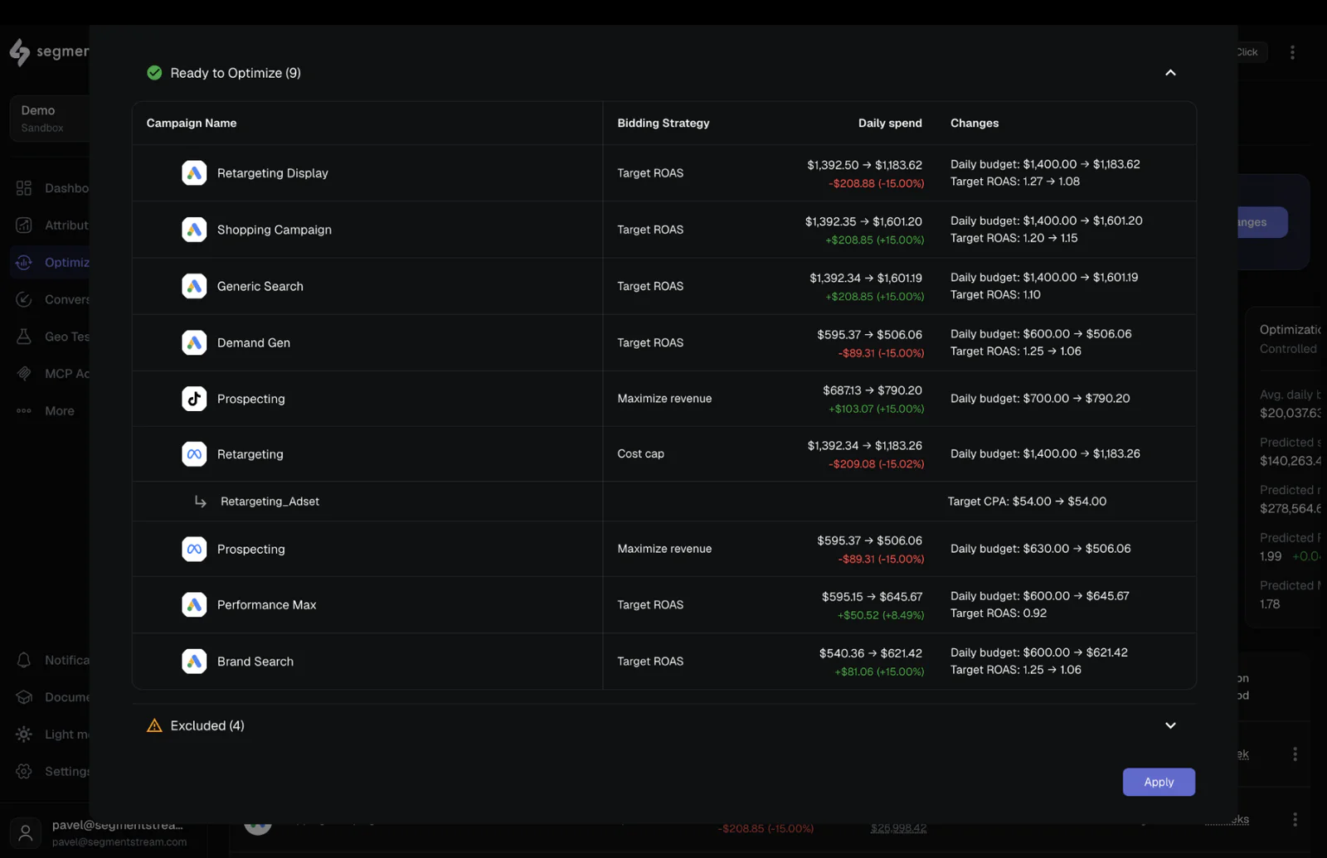The image size is (1327, 858).
Task: Click the Conversions icon in sidebar
Action: (24, 299)
